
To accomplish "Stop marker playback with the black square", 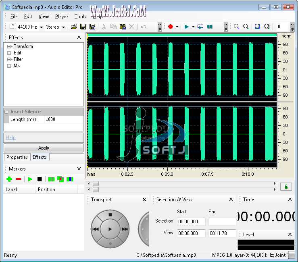I will coord(40,179).
